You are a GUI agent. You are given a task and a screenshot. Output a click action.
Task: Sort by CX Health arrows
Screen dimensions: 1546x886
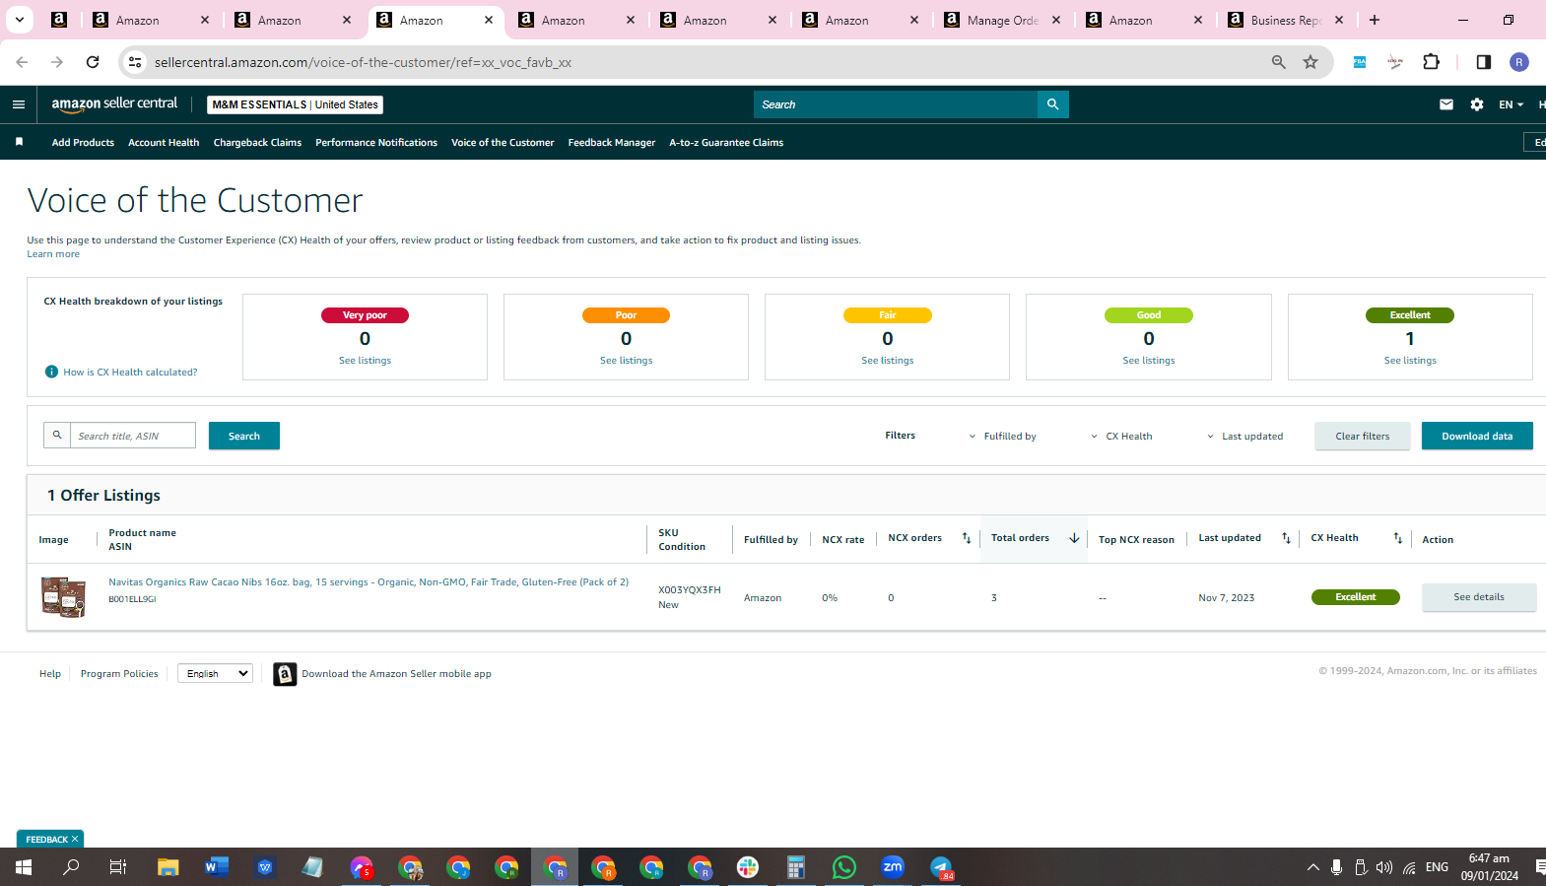[1397, 538]
